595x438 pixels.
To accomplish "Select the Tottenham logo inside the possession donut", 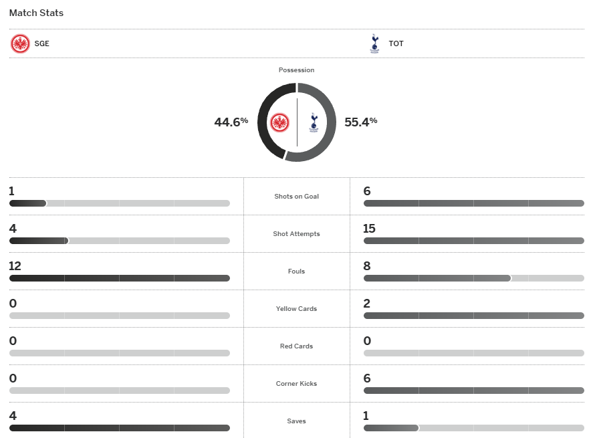I will coord(314,122).
